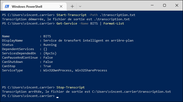Click the Start-Transcript command text

[x=72, y=15]
